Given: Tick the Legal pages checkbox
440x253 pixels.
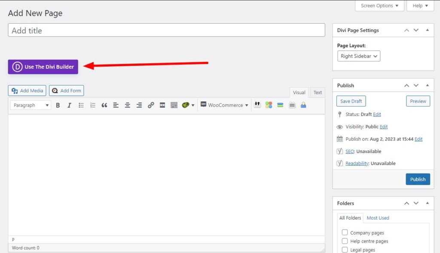Looking at the screenshot, I should pos(345,250).
